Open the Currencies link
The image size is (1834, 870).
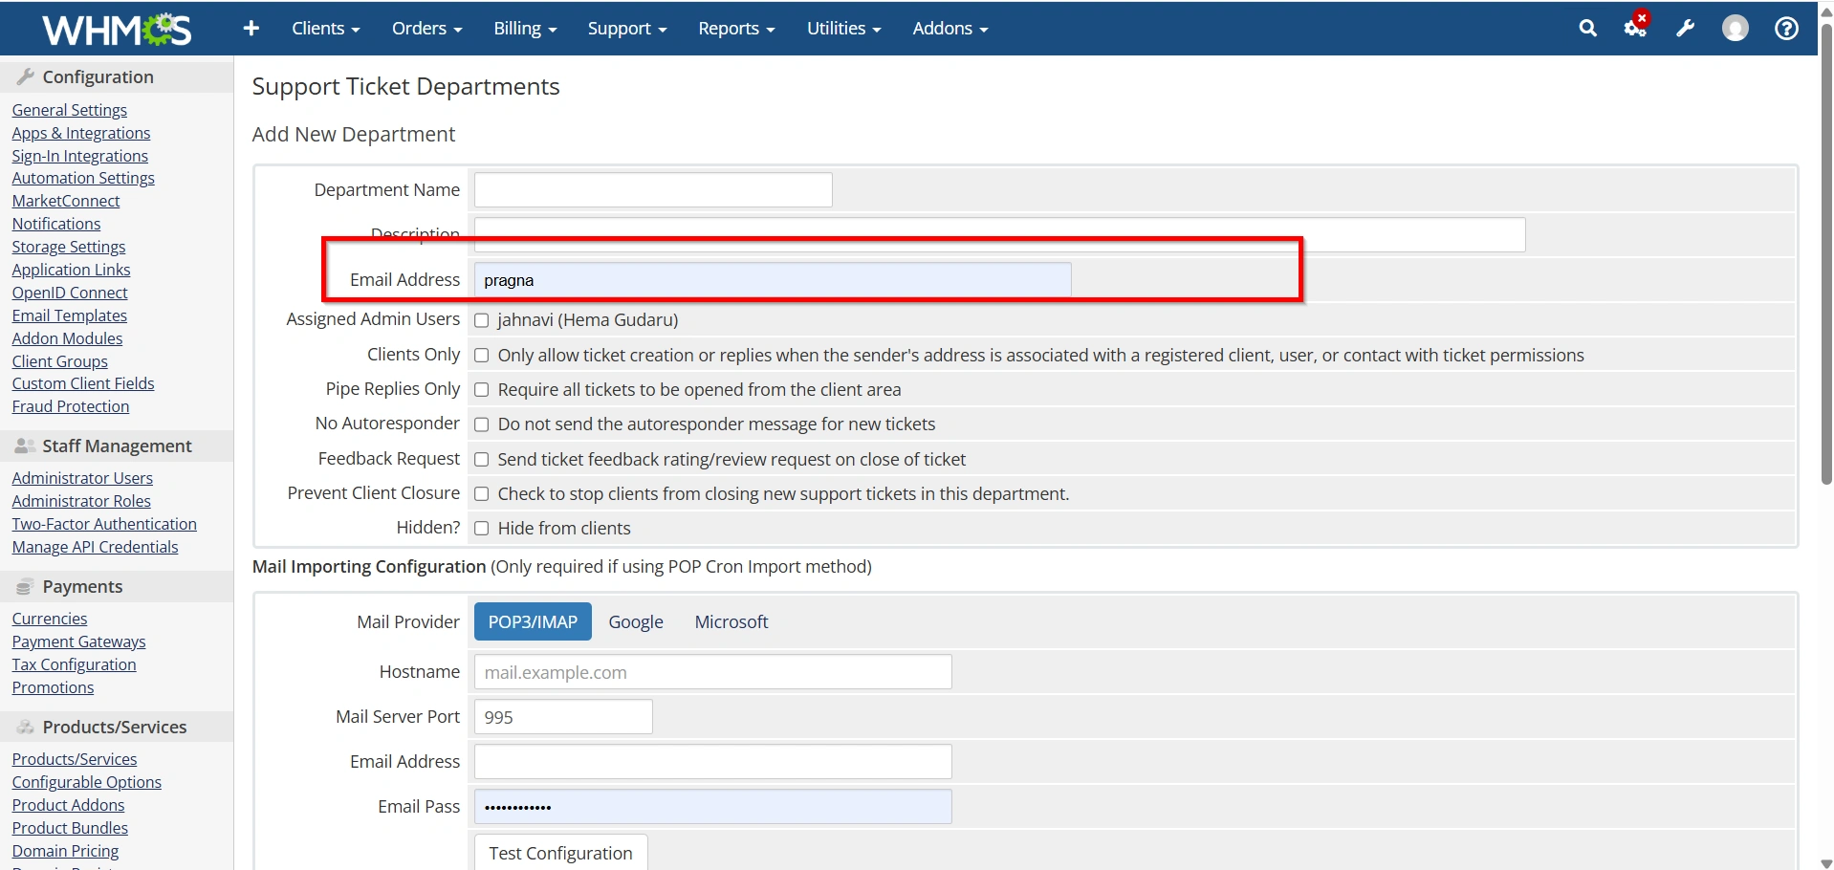tap(49, 619)
